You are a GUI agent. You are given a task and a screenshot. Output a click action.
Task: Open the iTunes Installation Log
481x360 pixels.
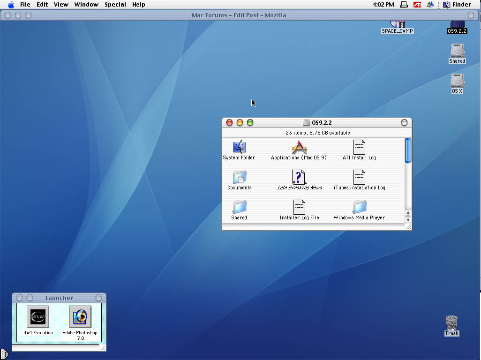(359, 177)
